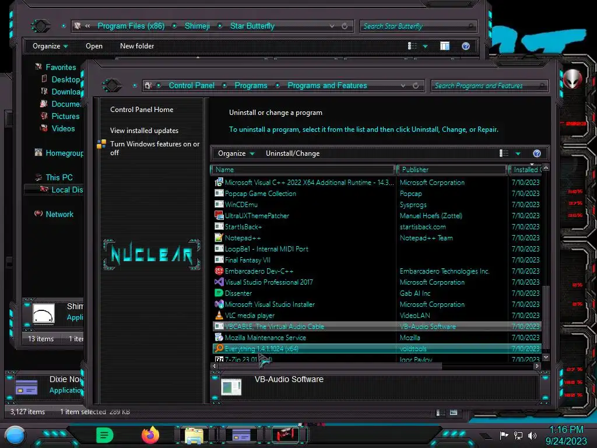
Task: Click the WinCDEmu program icon
Action: (x=219, y=204)
